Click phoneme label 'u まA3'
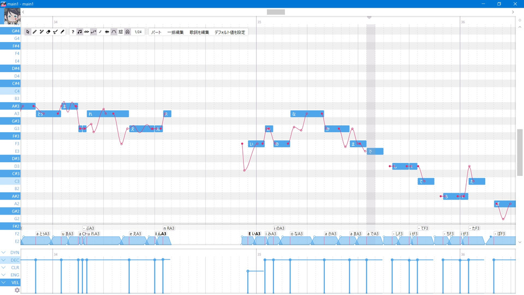This screenshot has height=295, width=524. (68, 234)
